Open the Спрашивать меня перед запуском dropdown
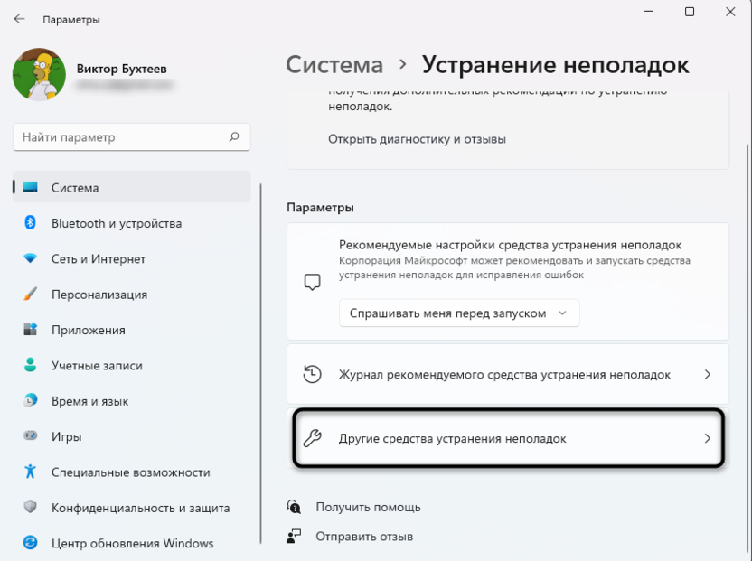Image resolution: width=752 pixels, height=561 pixels. (x=458, y=313)
